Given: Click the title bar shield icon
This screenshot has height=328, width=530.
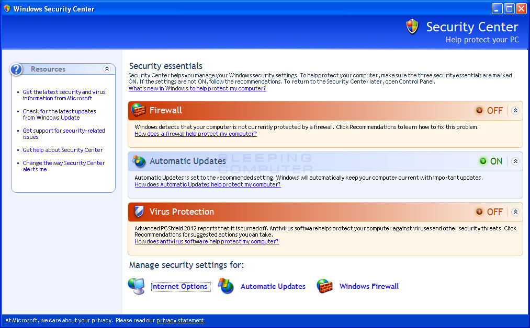Looking at the screenshot, I should point(7,8).
